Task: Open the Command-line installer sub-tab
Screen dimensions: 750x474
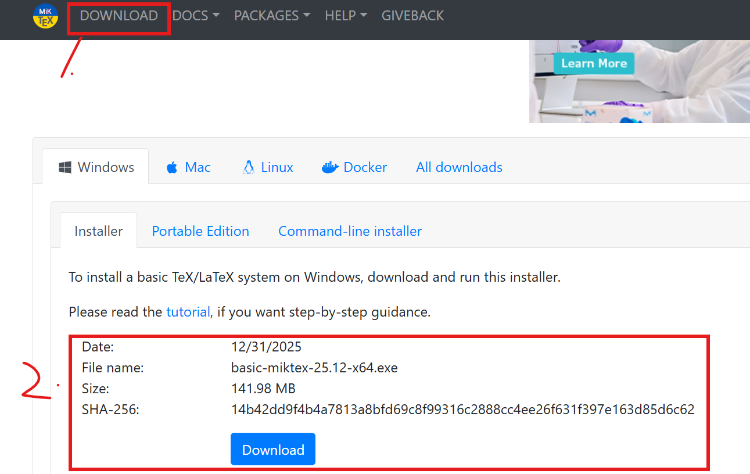Action: tap(350, 231)
